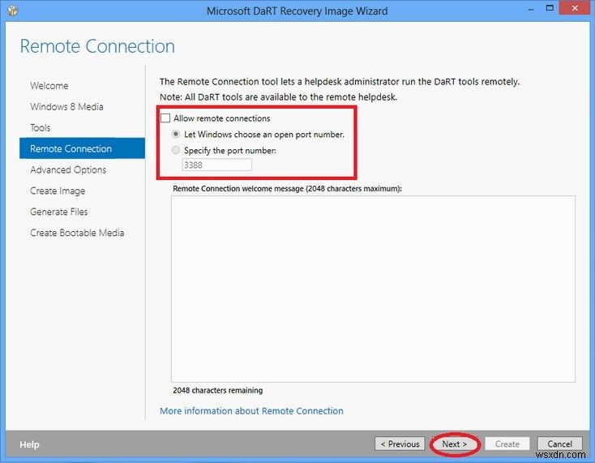The width and height of the screenshot is (595, 463).
Task: Click the Help link in footer
Action: click(x=29, y=444)
